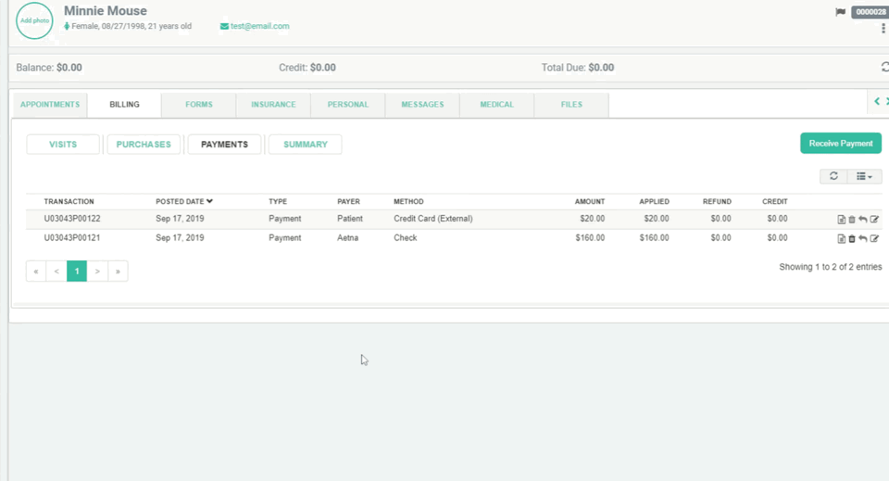View receipt for transaction U03043P00122
Viewport: 889px width, 481px height.
(841, 220)
